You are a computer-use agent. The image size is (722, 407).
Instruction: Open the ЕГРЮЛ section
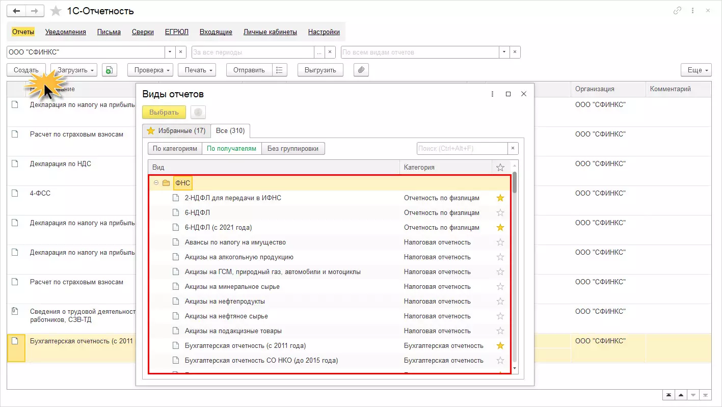pos(177,32)
